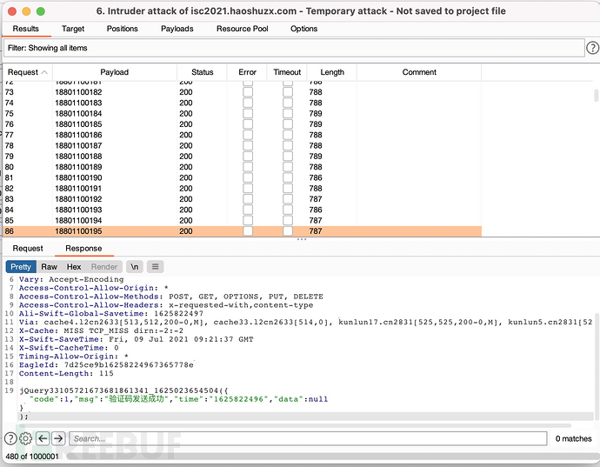The image size is (600, 467).
Task: Toggle Error checkbox for request 86
Action: point(248,231)
